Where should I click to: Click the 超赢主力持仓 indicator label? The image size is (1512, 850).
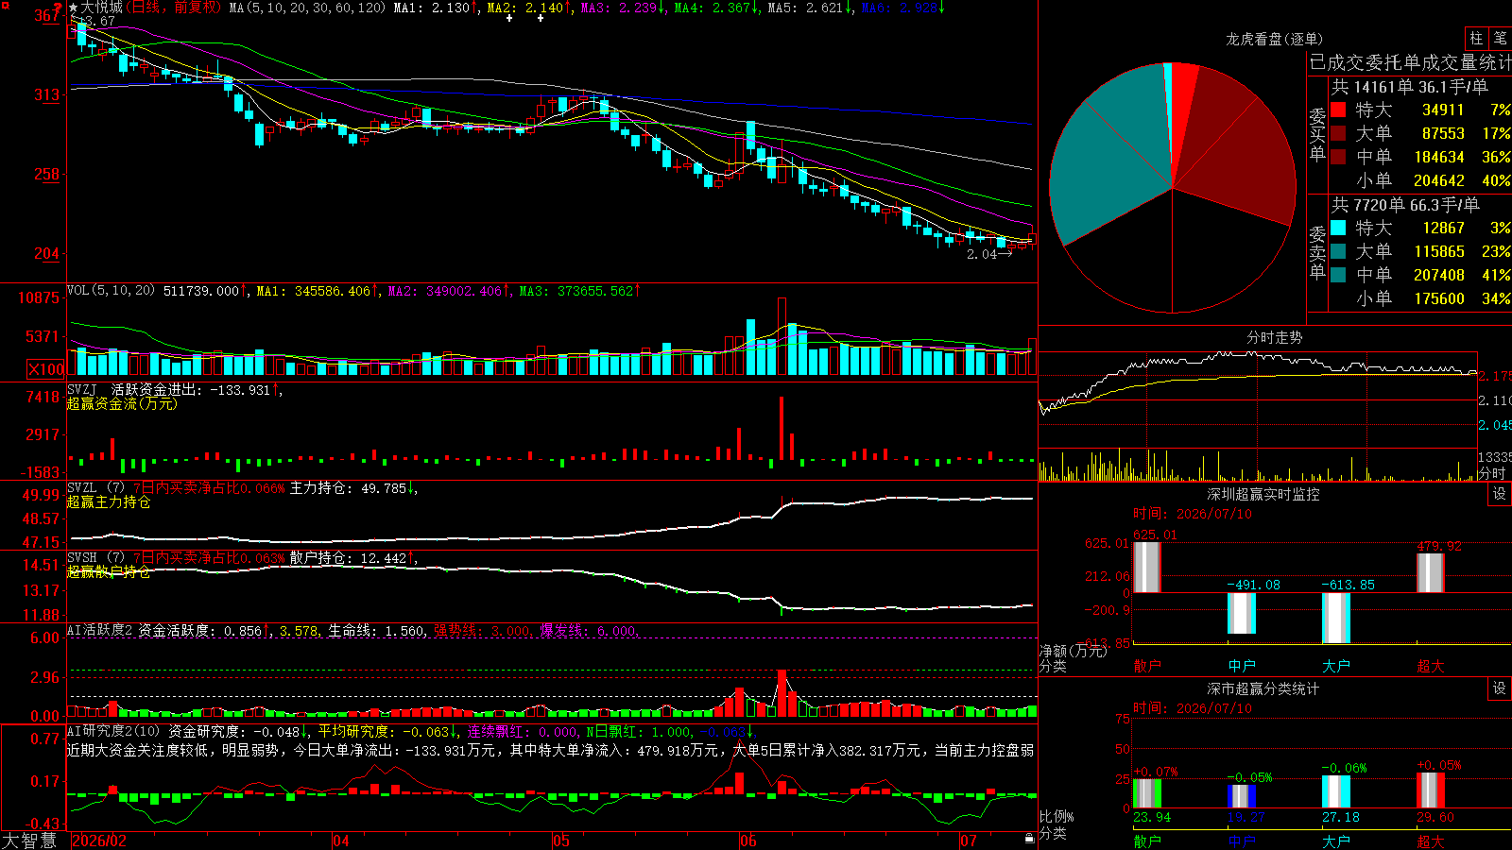pyautogui.click(x=109, y=501)
